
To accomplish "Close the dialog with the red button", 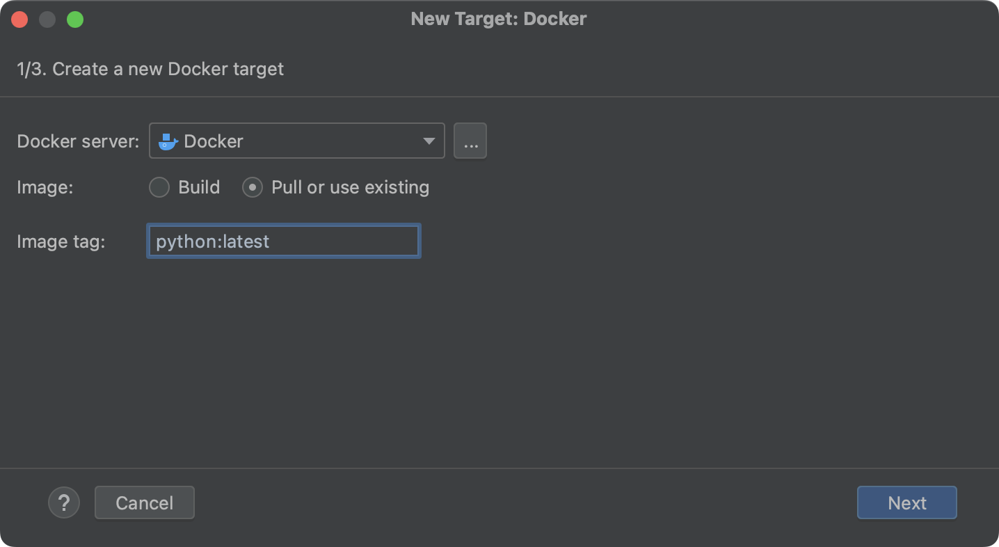I will 19,19.
